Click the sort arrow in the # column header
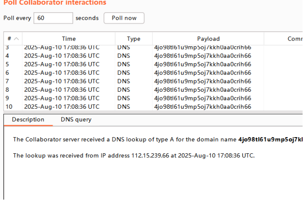Viewport: 303px width, 200px height. coord(16,39)
